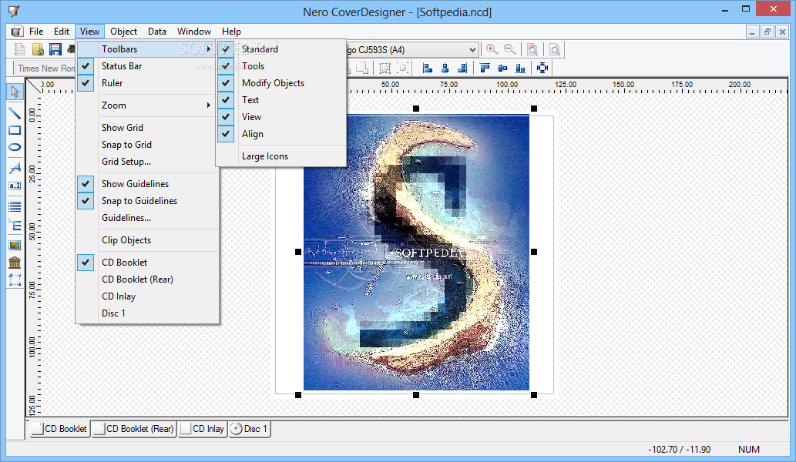Screen dimensions: 796x462
Task: Align objects horizontally centered
Action: point(445,68)
